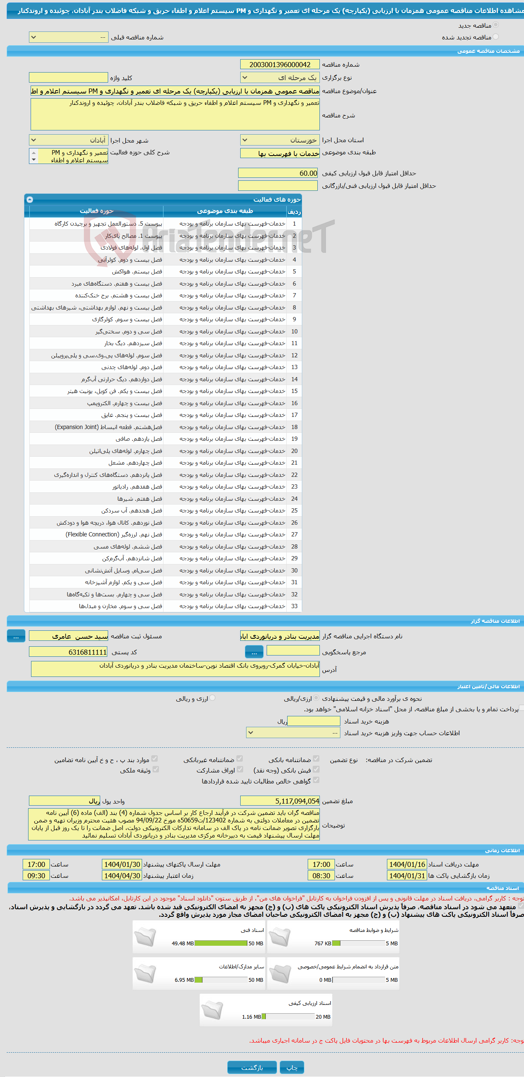Viewport: 524px width, 1077px height.
Task: Toggle the ضمانتنامه غیربانکی checkbox
Action: pos(240,759)
